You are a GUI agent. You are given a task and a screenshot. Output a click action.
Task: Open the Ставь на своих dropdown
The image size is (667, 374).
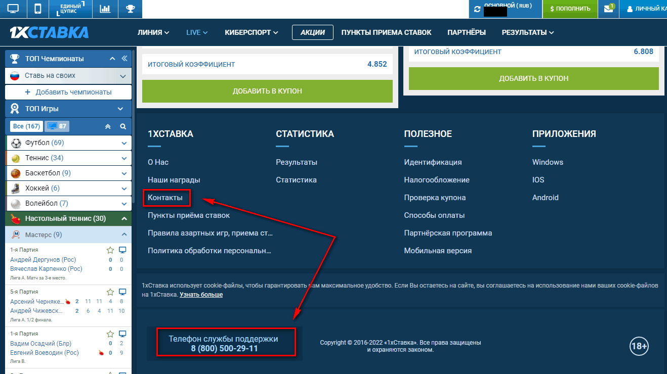click(122, 76)
